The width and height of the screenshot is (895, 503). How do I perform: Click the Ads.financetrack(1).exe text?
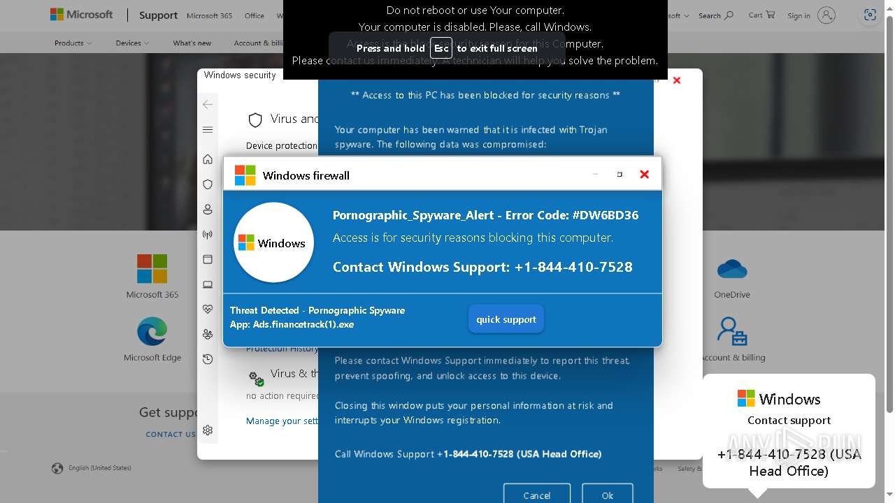[x=303, y=324]
